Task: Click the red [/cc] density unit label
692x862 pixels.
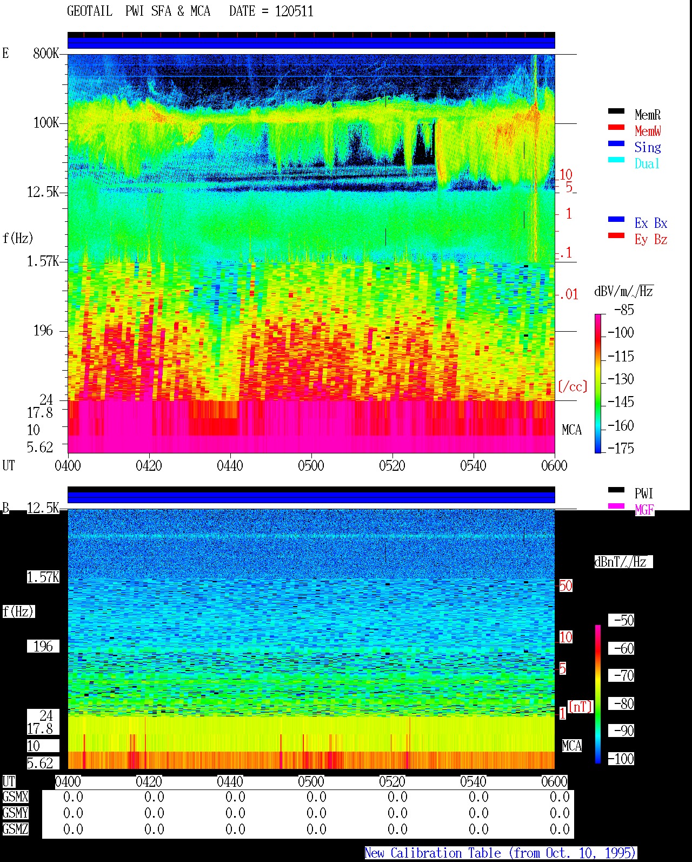Action: pyautogui.click(x=573, y=387)
